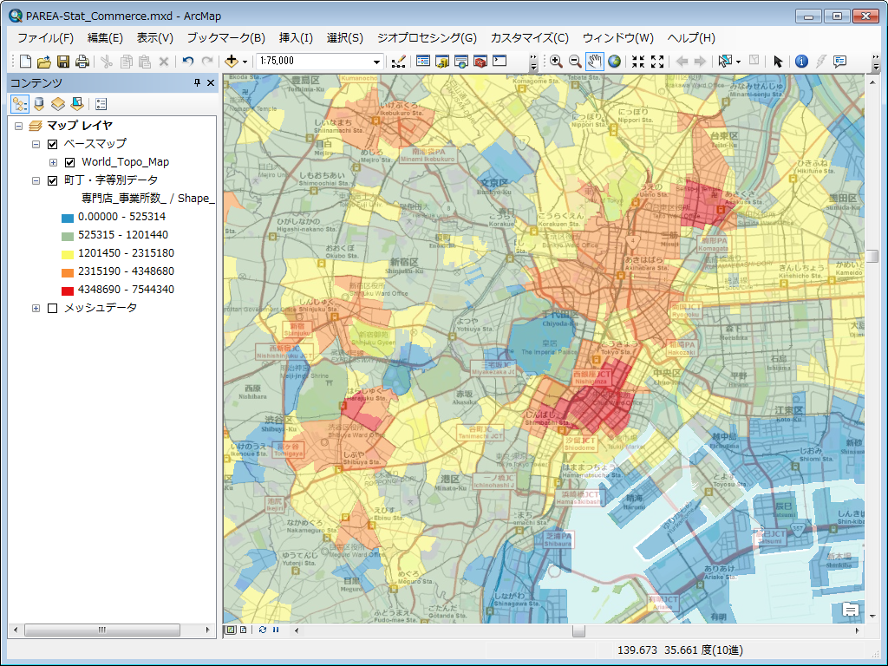This screenshot has height=666, width=888.
Task: Open the Editor toolbar icon
Action: [x=398, y=62]
